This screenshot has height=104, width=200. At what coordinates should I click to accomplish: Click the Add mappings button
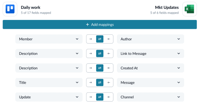(x=100, y=25)
